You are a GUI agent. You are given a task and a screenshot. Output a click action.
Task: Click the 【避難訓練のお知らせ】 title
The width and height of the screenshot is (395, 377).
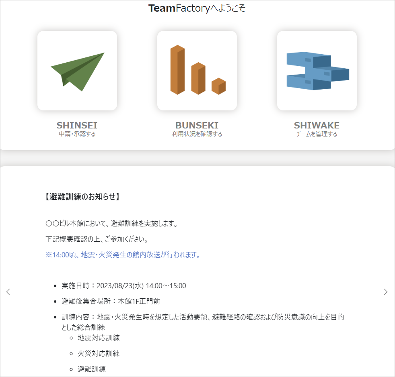[82, 197]
